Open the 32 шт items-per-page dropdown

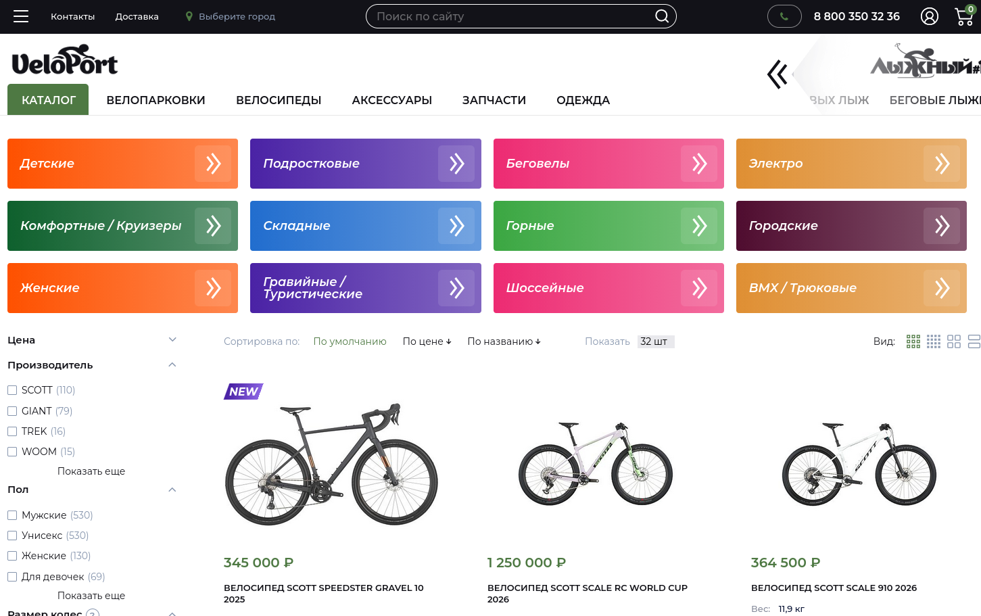(656, 341)
